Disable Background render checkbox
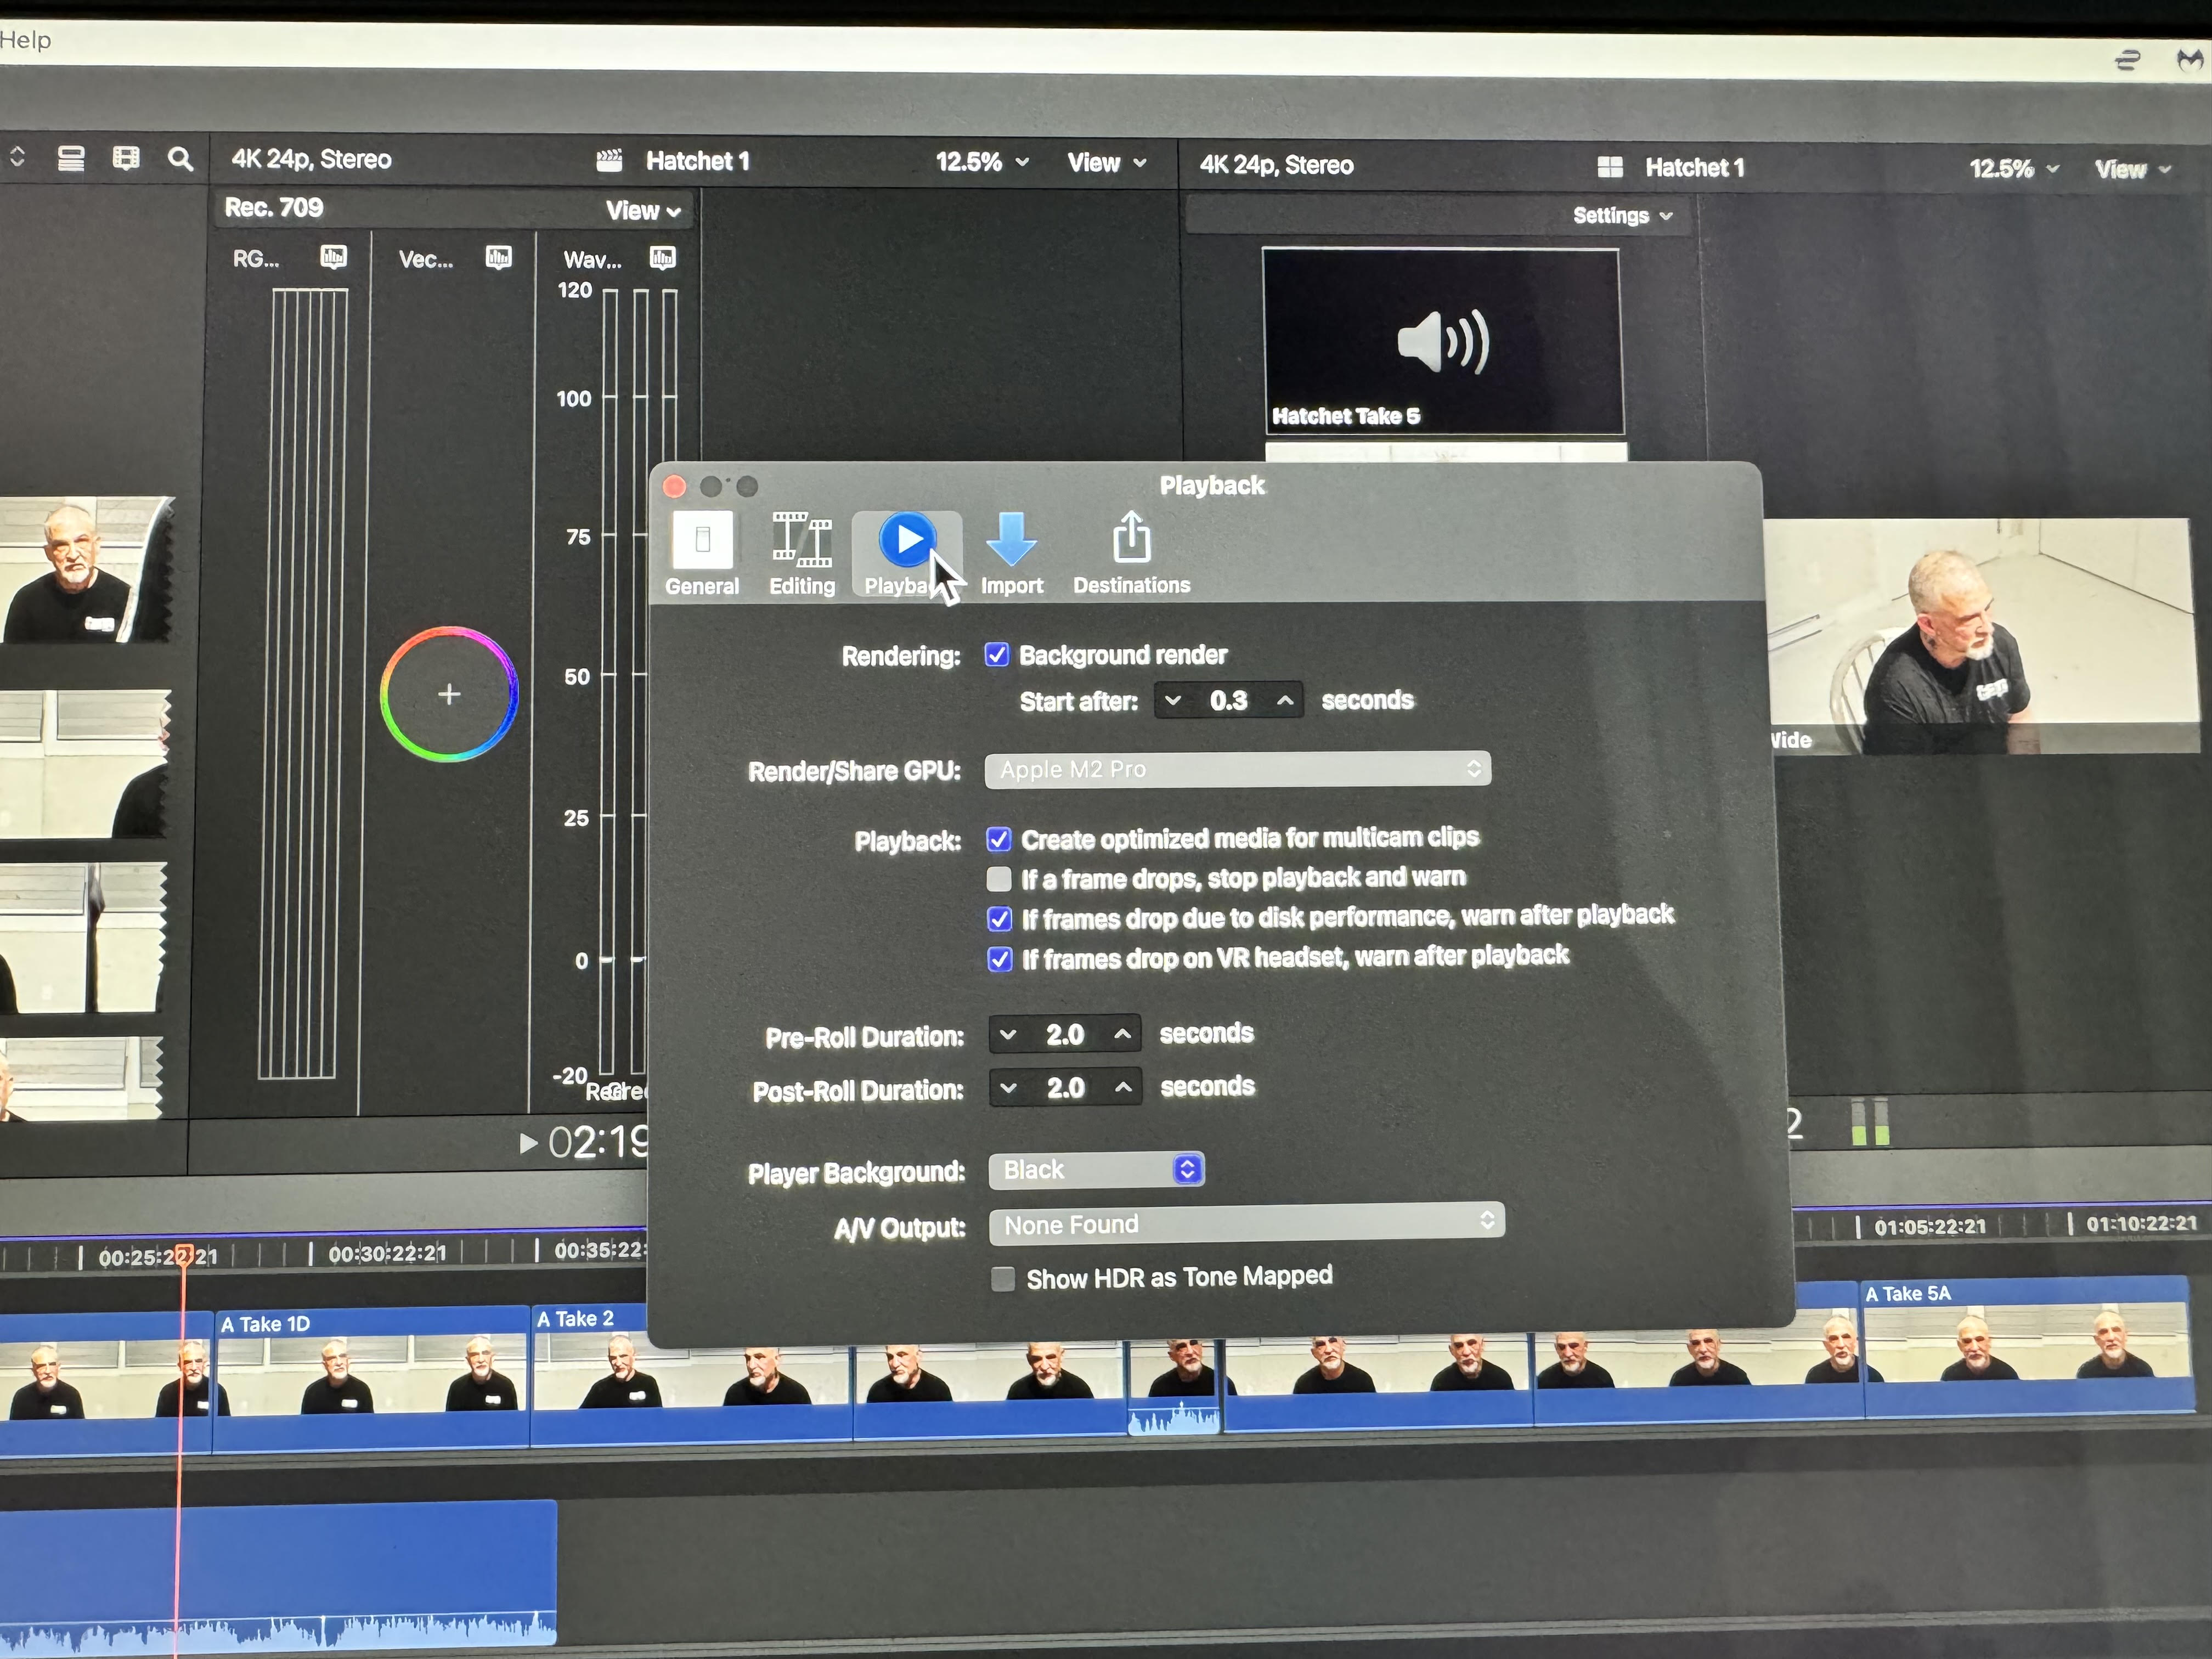 coord(997,655)
